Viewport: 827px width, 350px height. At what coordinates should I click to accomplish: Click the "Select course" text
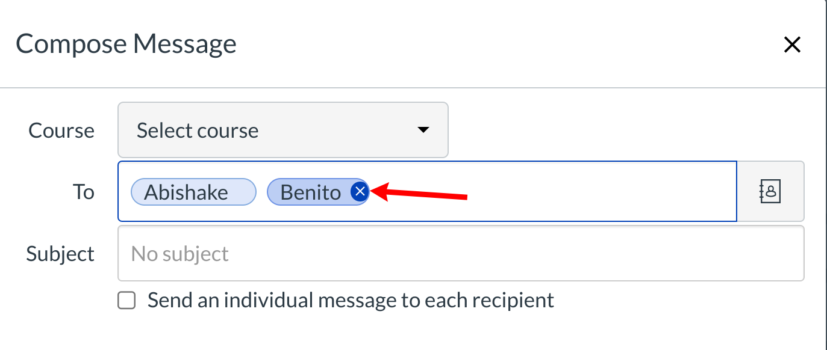(198, 130)
